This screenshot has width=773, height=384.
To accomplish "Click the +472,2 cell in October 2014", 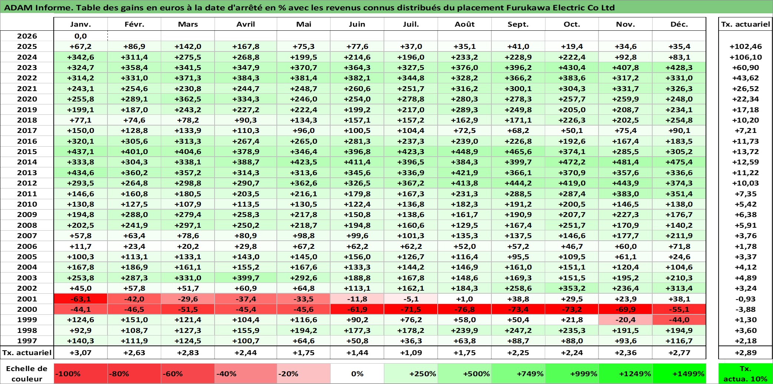I will coord(572,162).
